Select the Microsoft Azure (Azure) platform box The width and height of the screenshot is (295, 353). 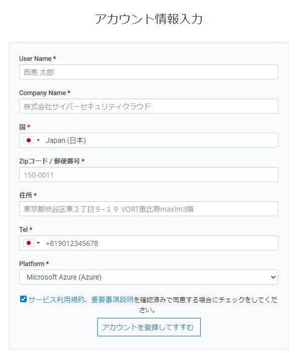pos(149,277)
